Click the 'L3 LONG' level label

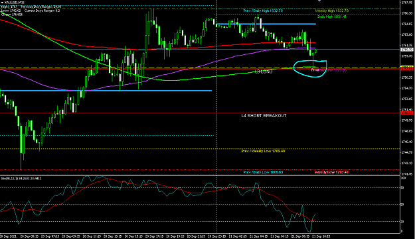coord(264,72)
